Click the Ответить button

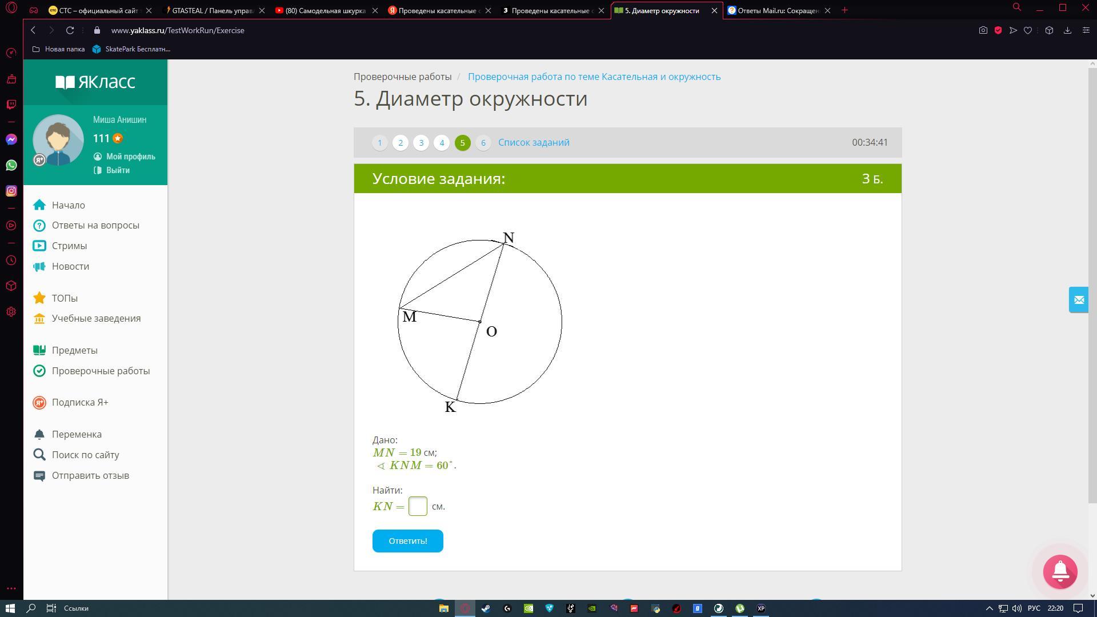click(x=407, y=540)
